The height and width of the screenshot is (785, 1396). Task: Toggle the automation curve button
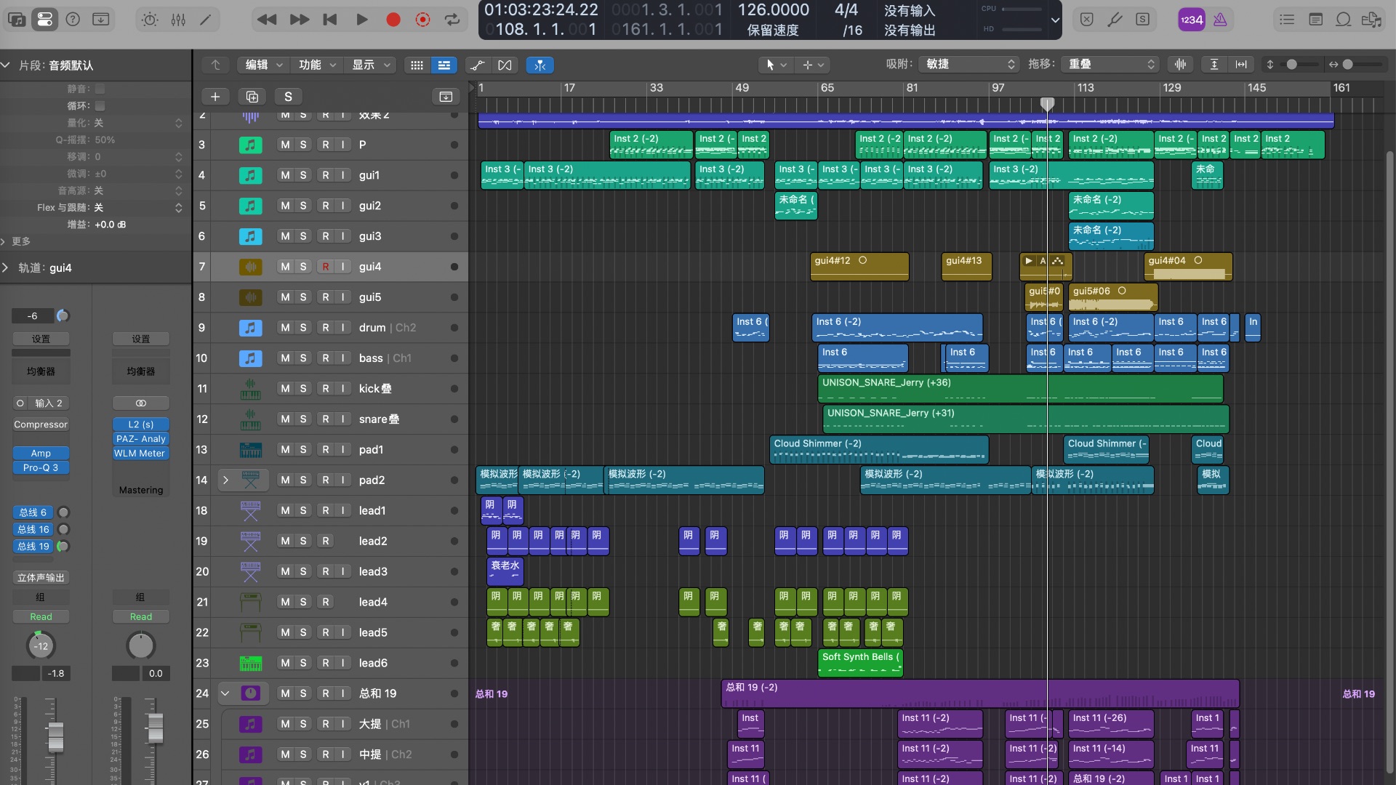click(x=477, y=65)
